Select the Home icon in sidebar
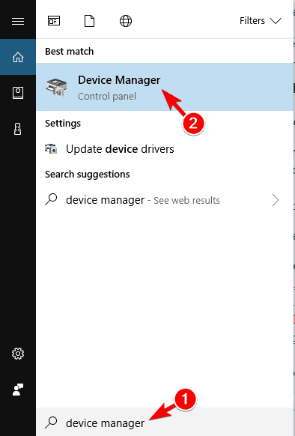 (x=18, y=57)
